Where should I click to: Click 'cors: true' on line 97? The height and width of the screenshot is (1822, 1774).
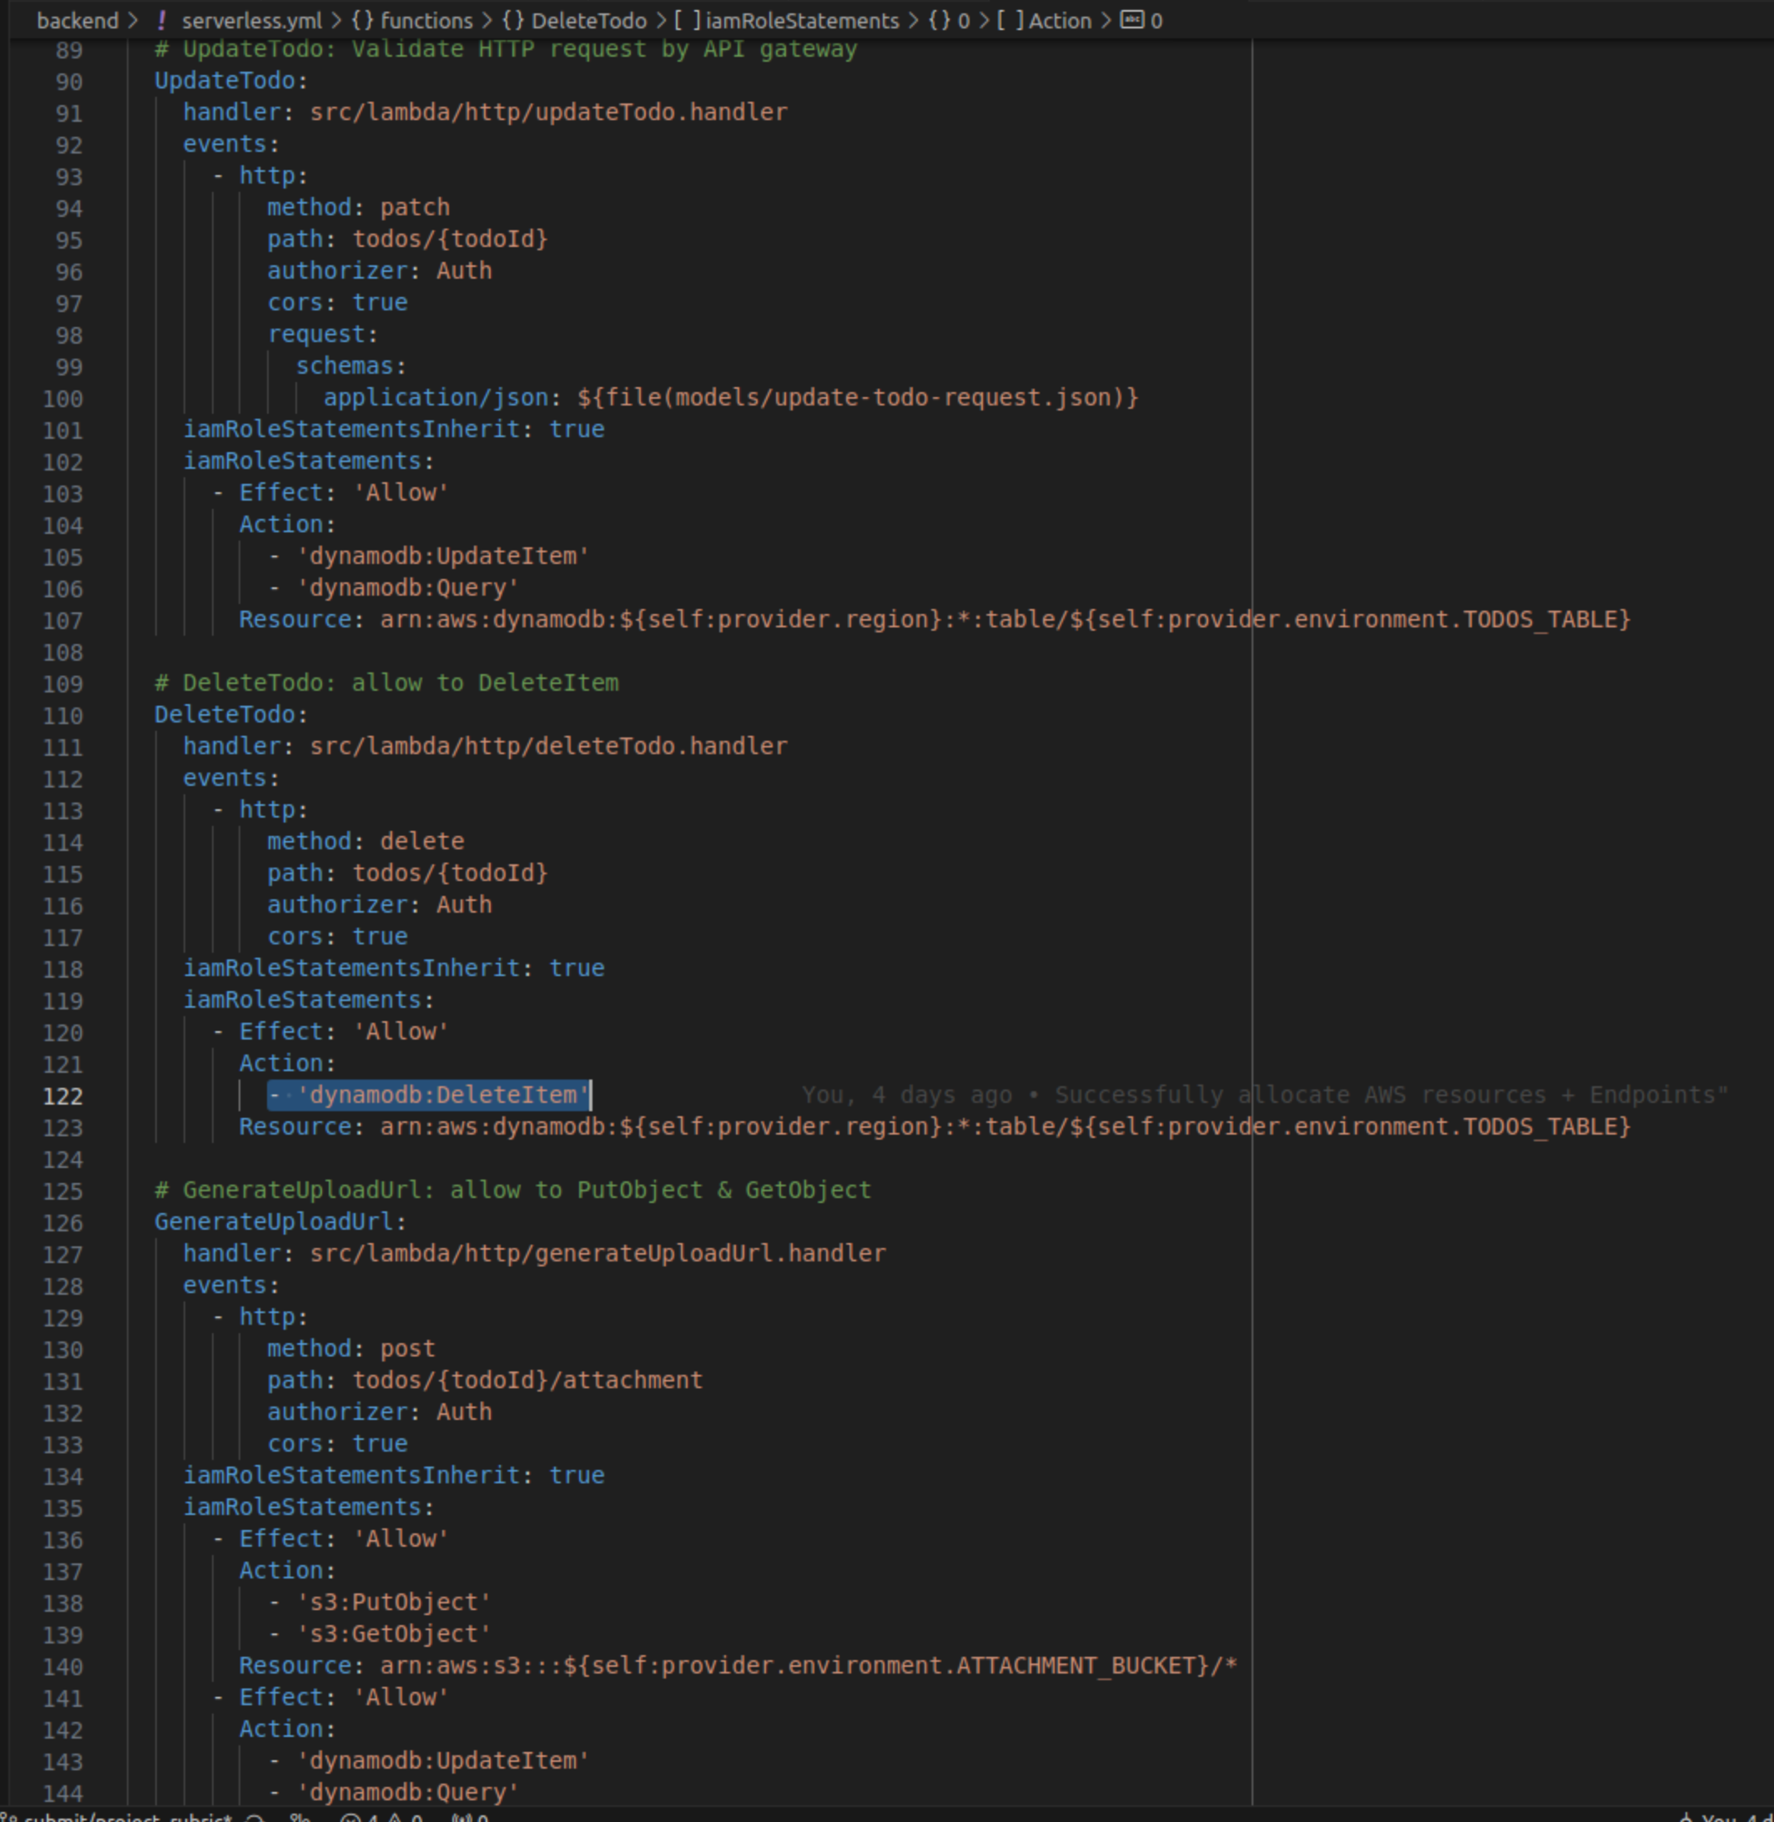337,302
